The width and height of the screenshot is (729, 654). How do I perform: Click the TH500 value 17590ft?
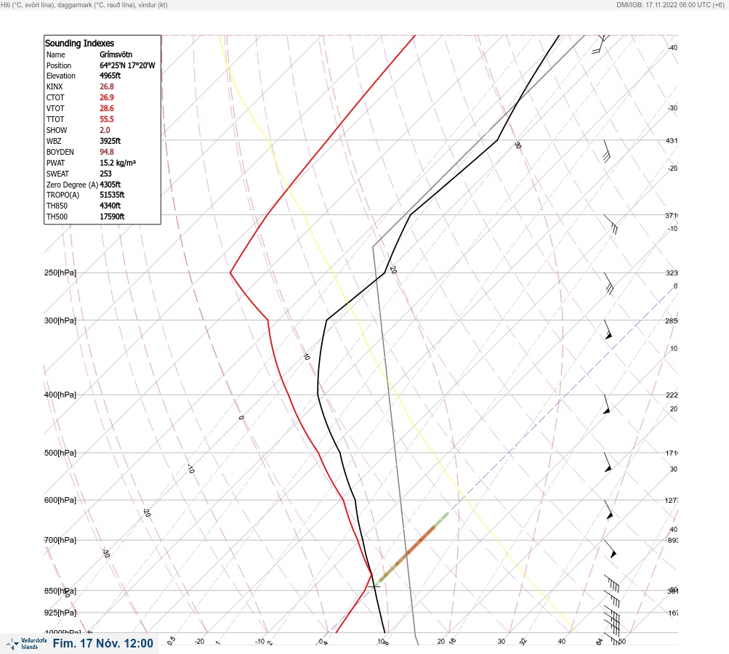coord(112,217)
